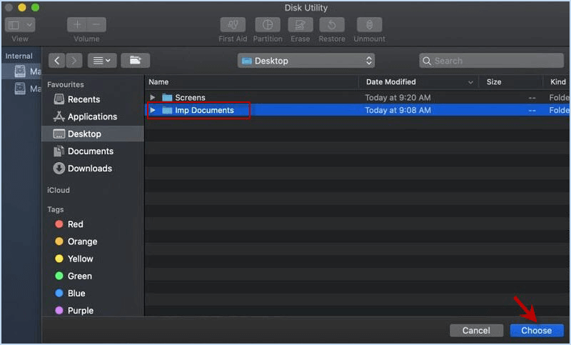Click the remove Volume minus button
The height and width of the screenshot is (345, 571).
96,25
